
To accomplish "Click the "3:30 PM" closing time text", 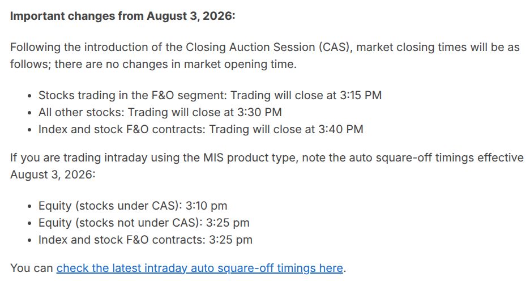I will pyautogui.click(x=259, y=112).
